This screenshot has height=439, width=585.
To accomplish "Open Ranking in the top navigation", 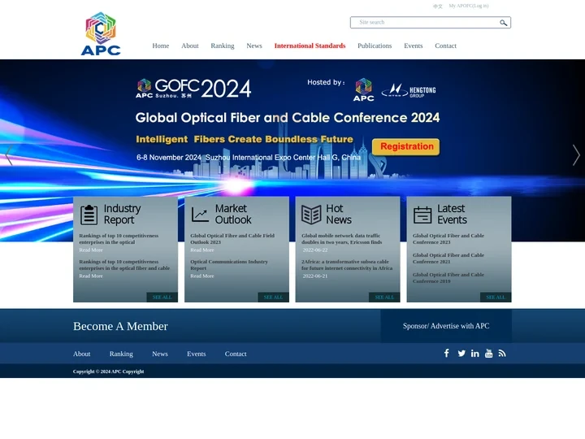I will point(223,46).
